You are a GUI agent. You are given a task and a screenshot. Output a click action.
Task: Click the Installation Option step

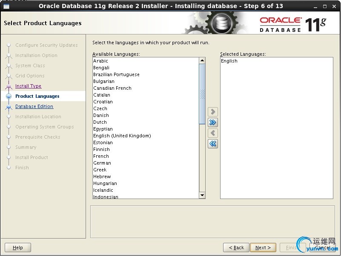(36, 55)
